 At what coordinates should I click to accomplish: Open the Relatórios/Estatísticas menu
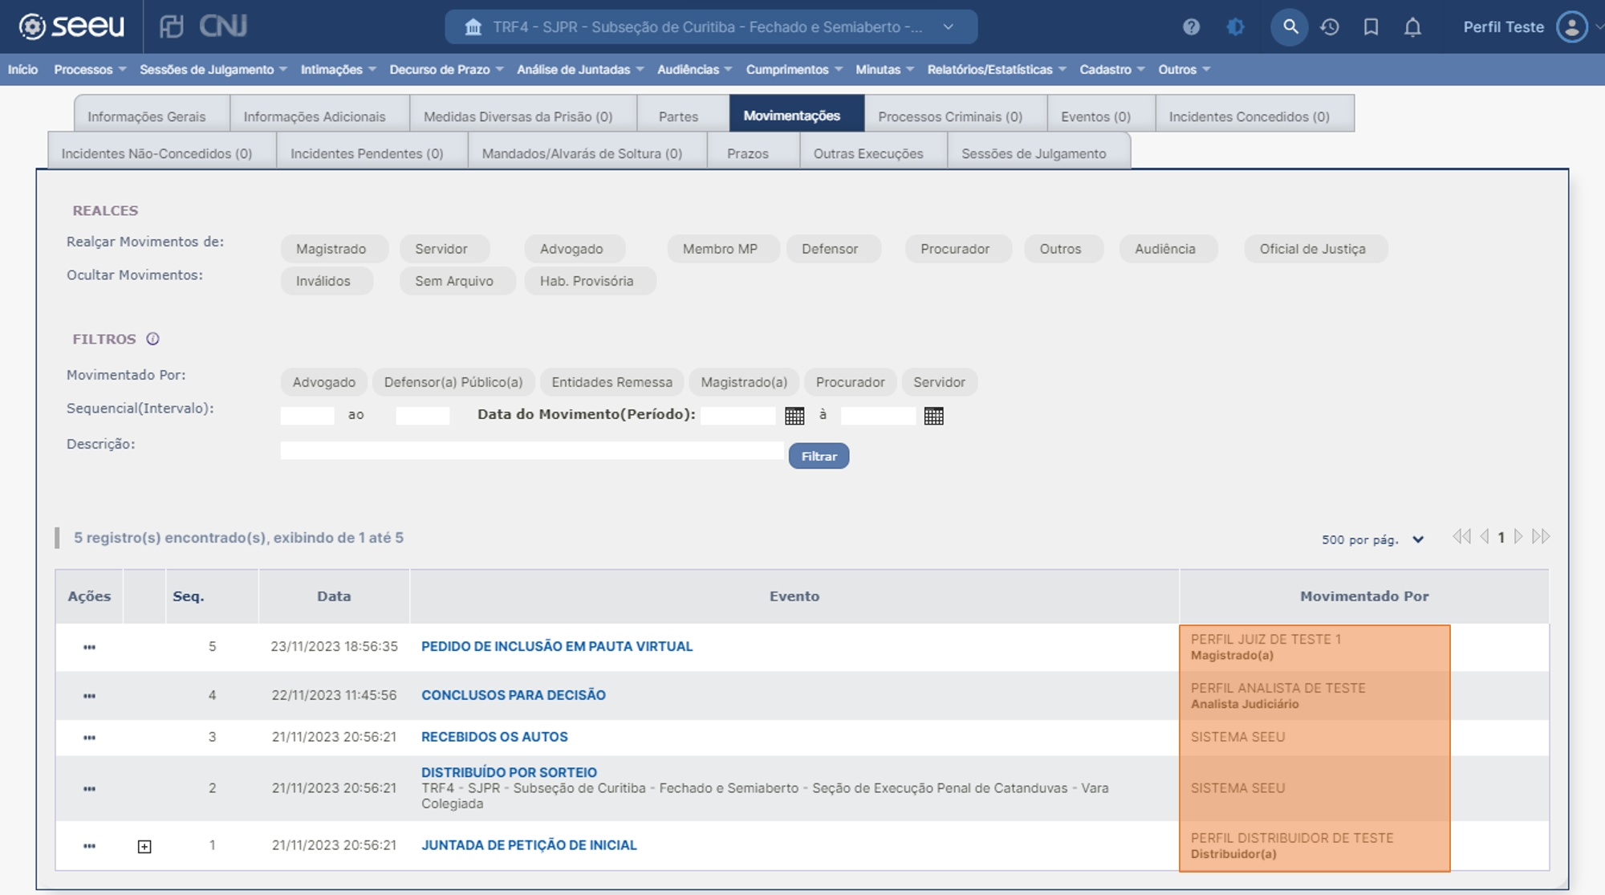coord(997,70)
